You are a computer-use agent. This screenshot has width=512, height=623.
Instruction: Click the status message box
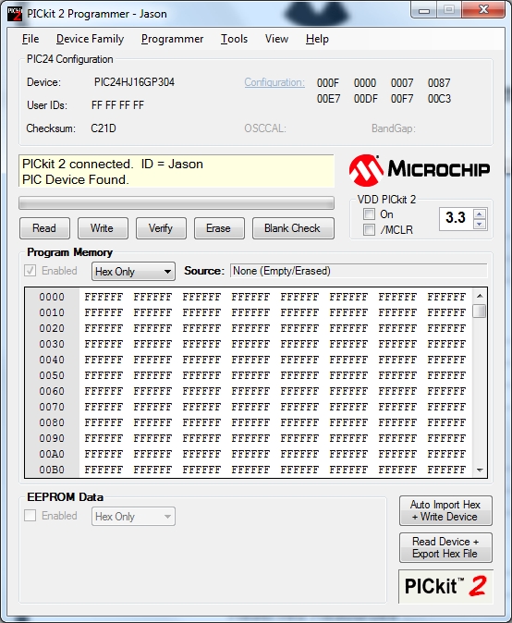(x=177, y=171)
